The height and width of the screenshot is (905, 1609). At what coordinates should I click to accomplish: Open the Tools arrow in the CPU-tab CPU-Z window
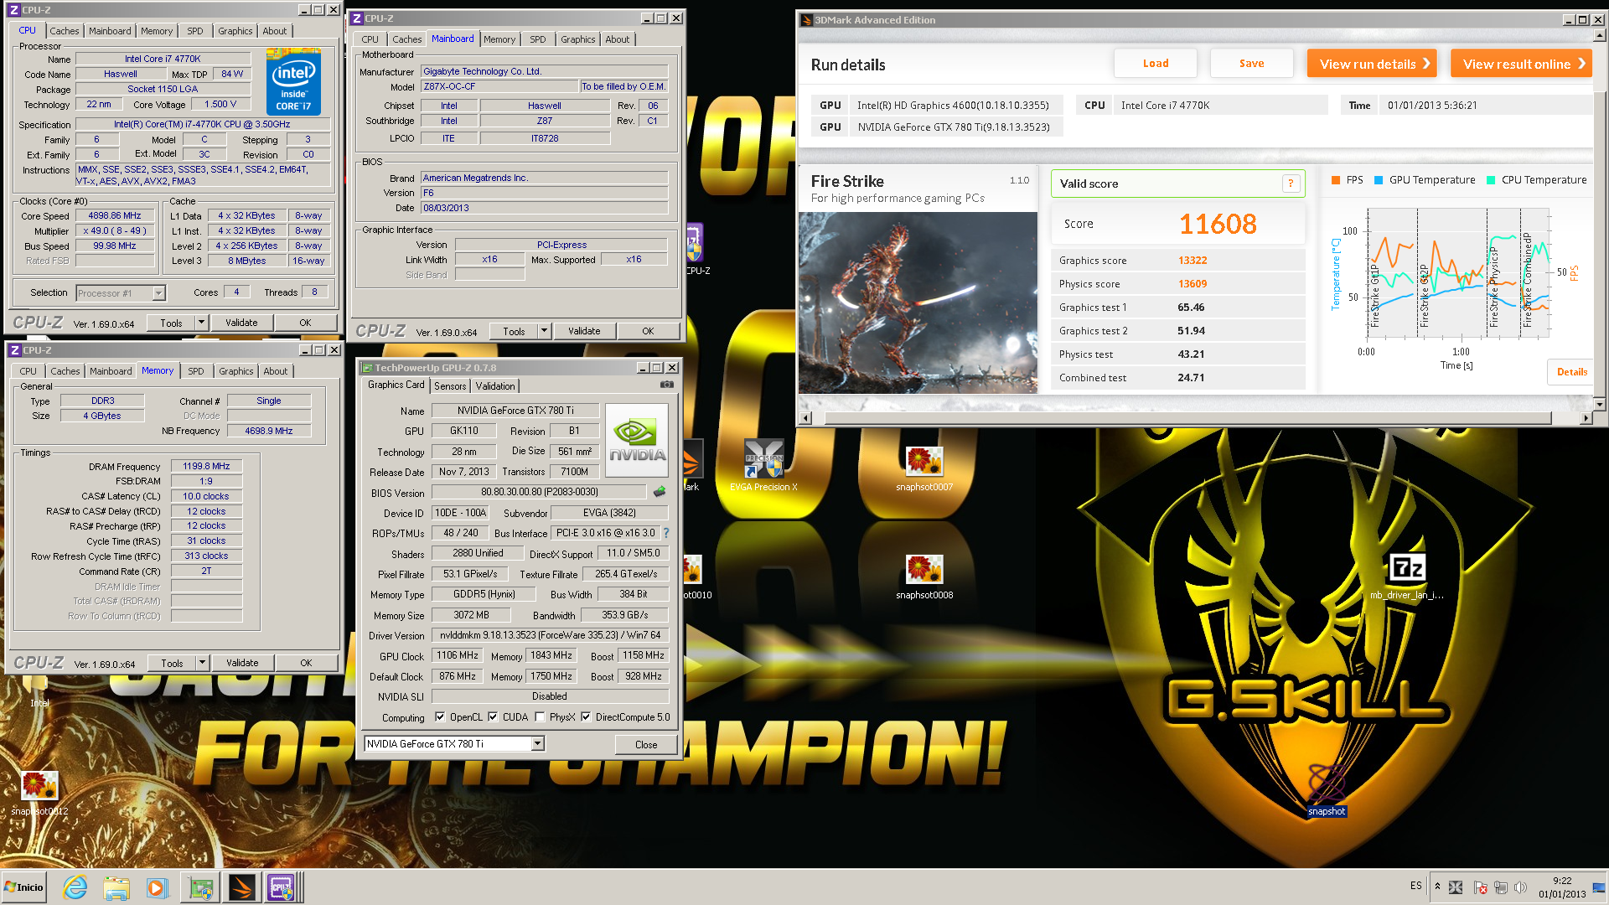coord(200,323)
